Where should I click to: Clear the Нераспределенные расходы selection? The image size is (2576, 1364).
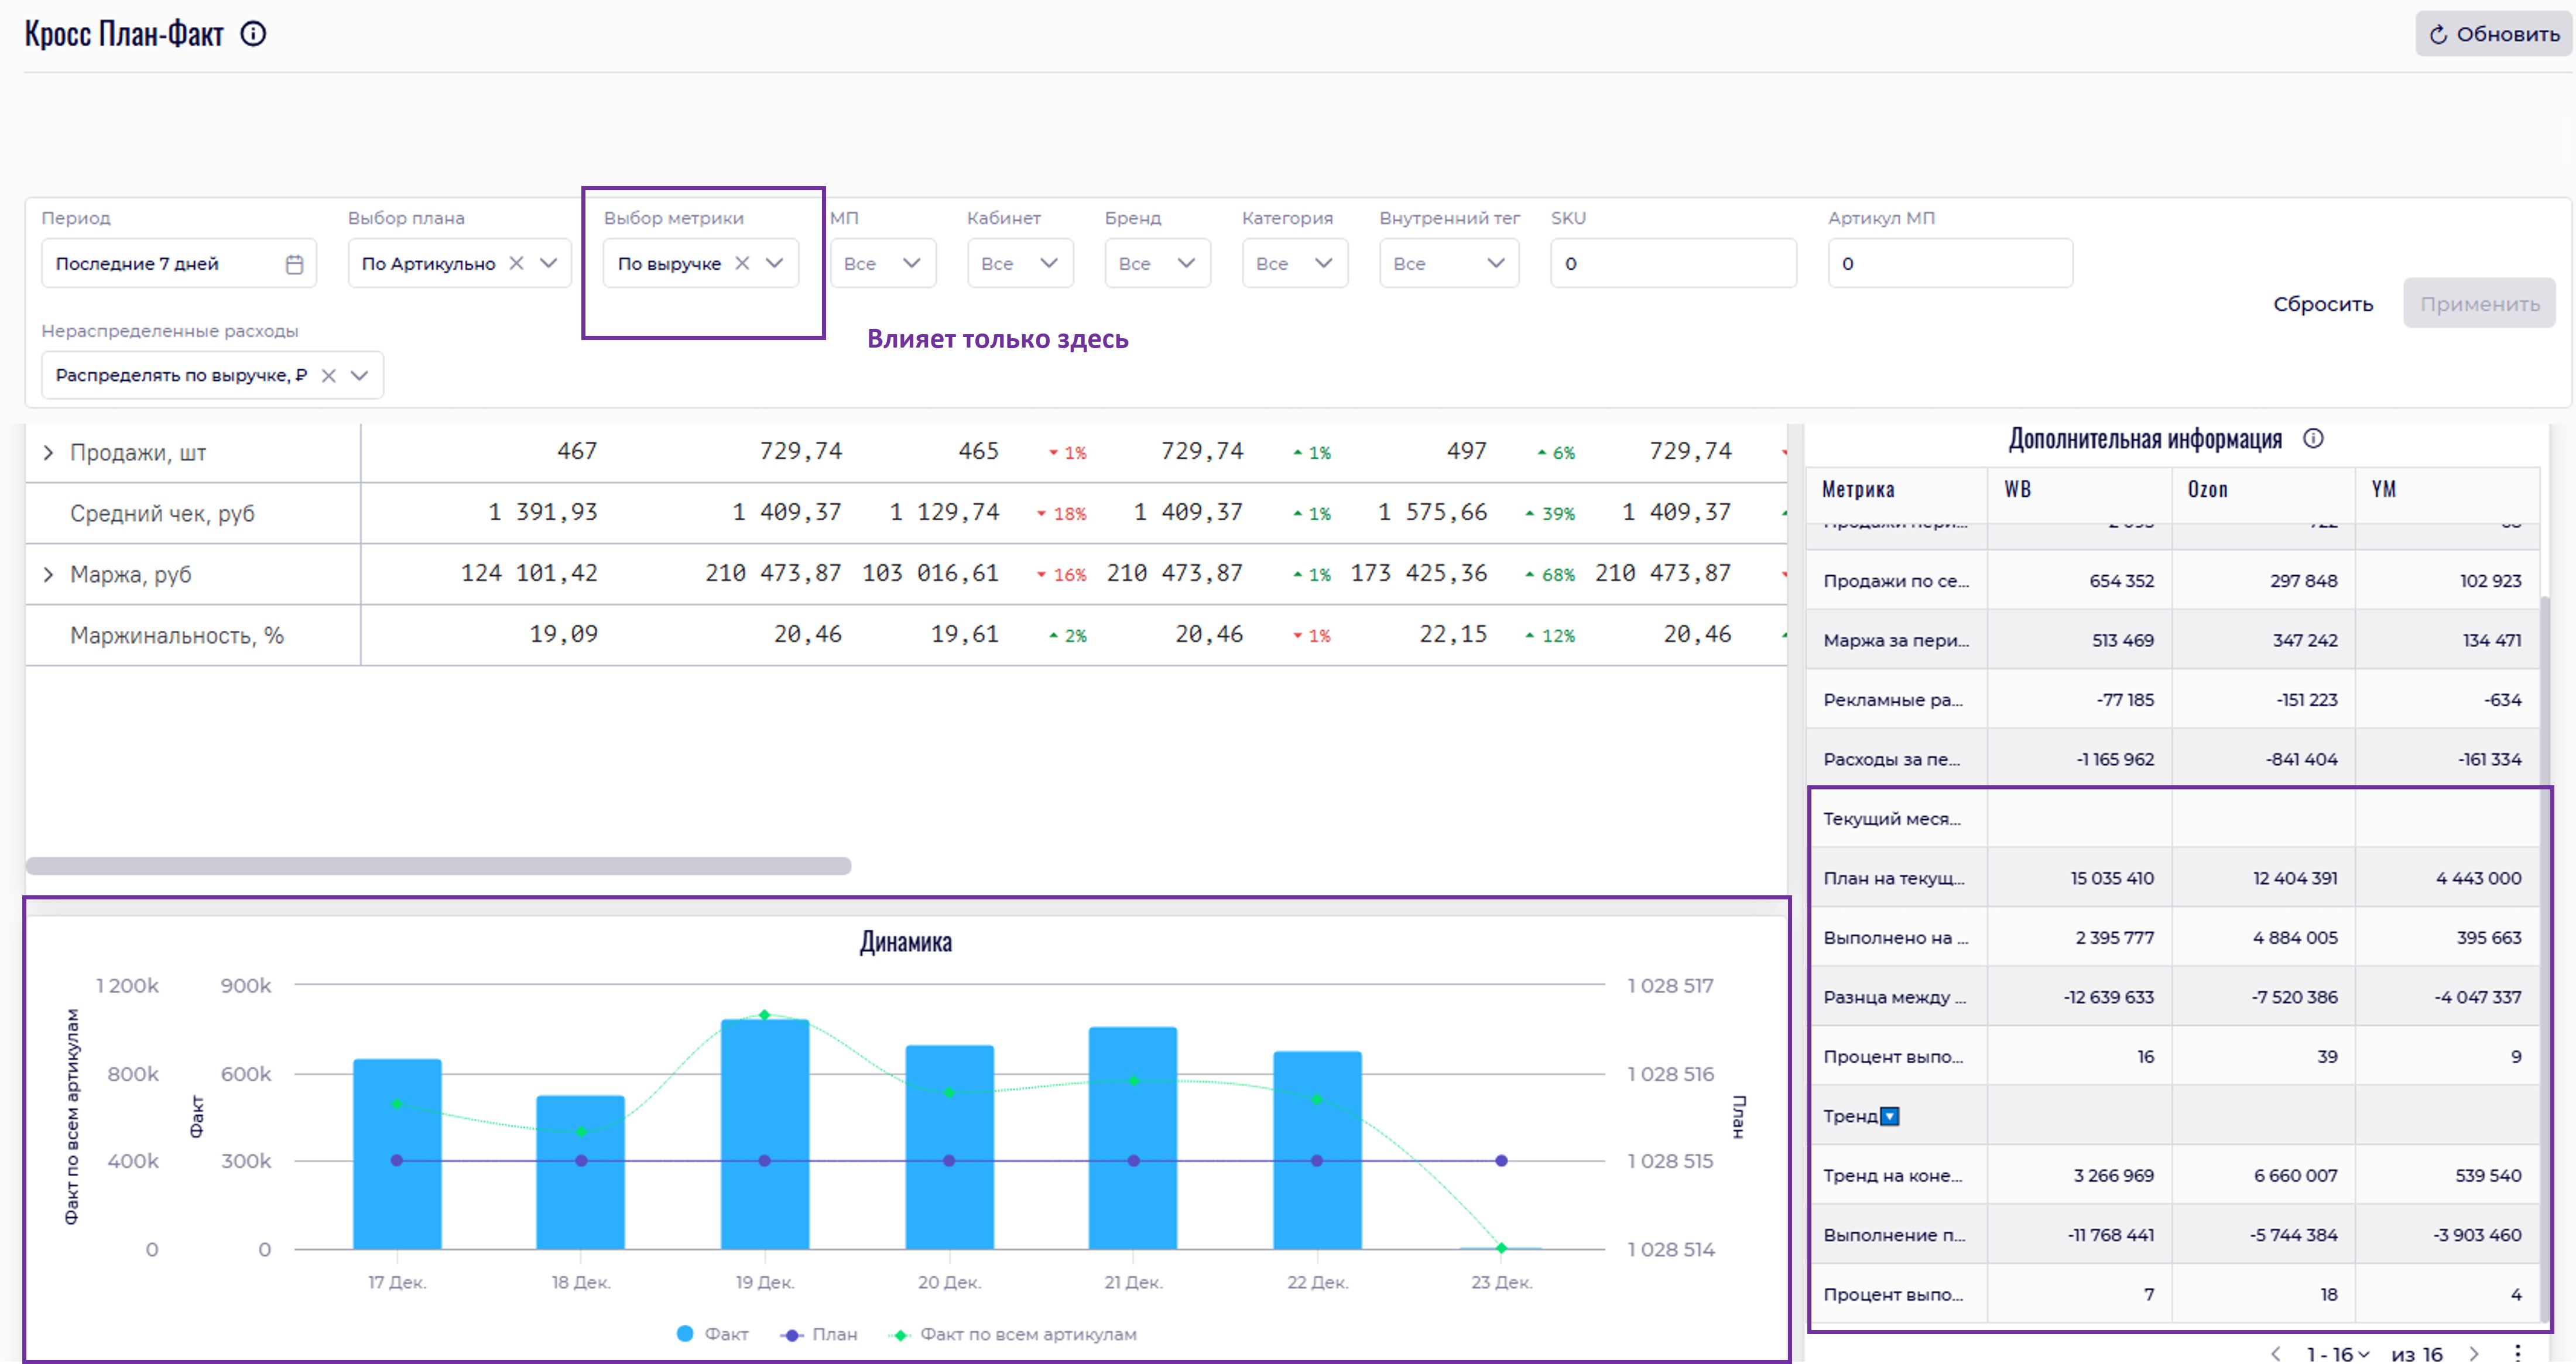click(328, 376)
